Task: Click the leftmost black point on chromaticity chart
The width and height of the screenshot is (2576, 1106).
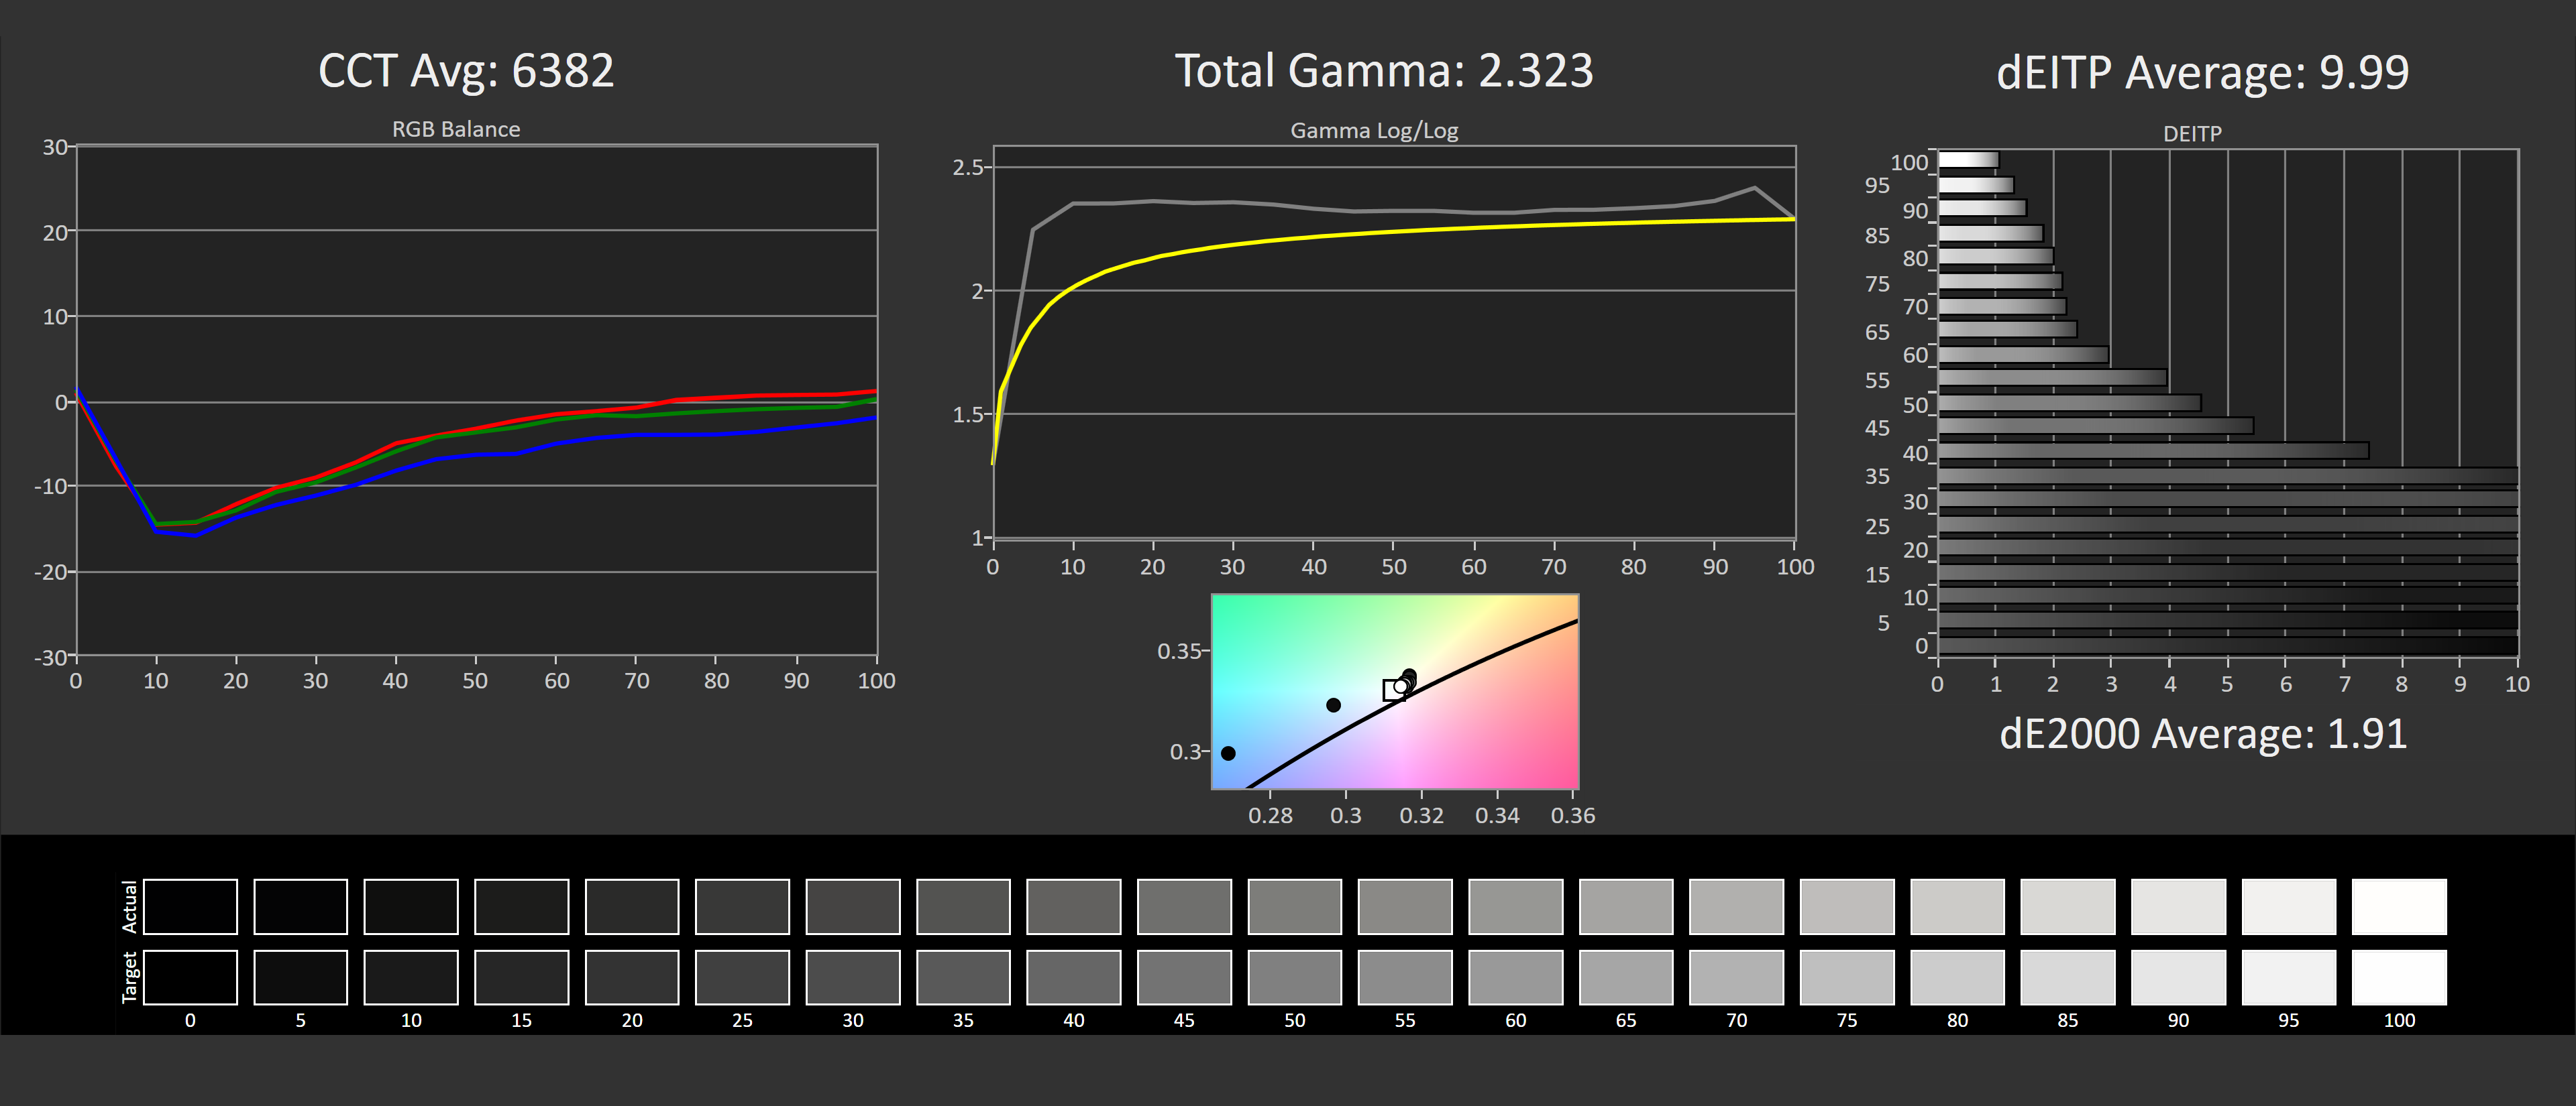Action: pyautogui.click(x=1228, y=753)
